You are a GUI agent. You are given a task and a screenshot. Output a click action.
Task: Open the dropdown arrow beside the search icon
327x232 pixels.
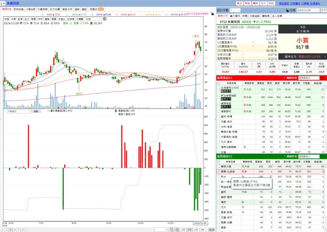tap(4, 4)
